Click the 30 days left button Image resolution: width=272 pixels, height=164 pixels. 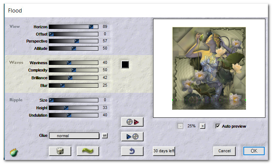(164, 151)
